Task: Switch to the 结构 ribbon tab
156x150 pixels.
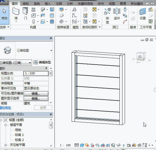Action: coord(26,4)
